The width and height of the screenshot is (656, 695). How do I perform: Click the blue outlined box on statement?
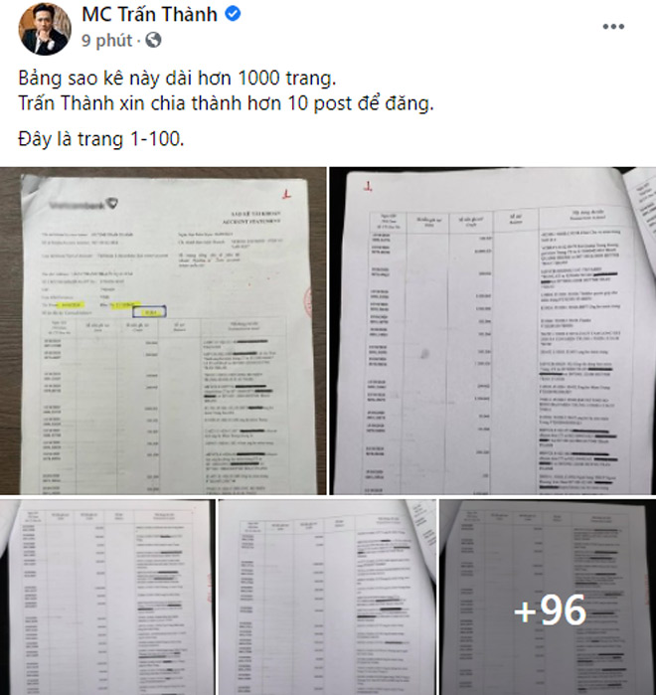click(149, 311)
